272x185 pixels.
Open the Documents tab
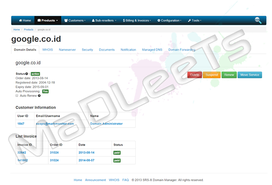107,50
